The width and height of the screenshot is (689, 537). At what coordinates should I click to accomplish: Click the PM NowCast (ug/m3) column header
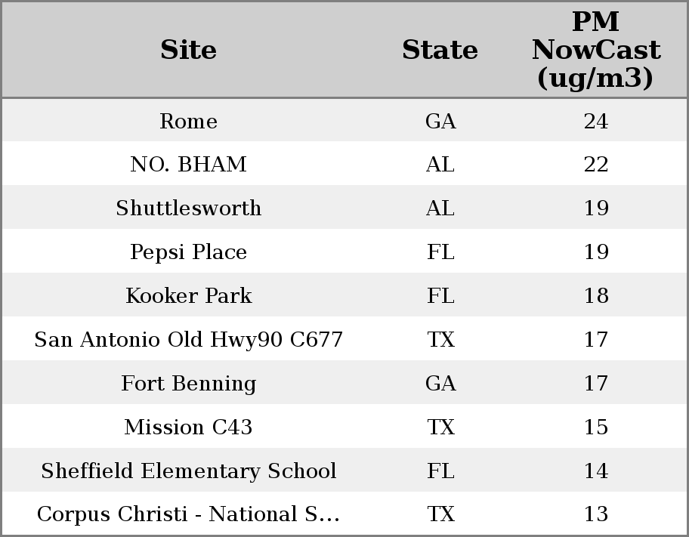(595, 50)
